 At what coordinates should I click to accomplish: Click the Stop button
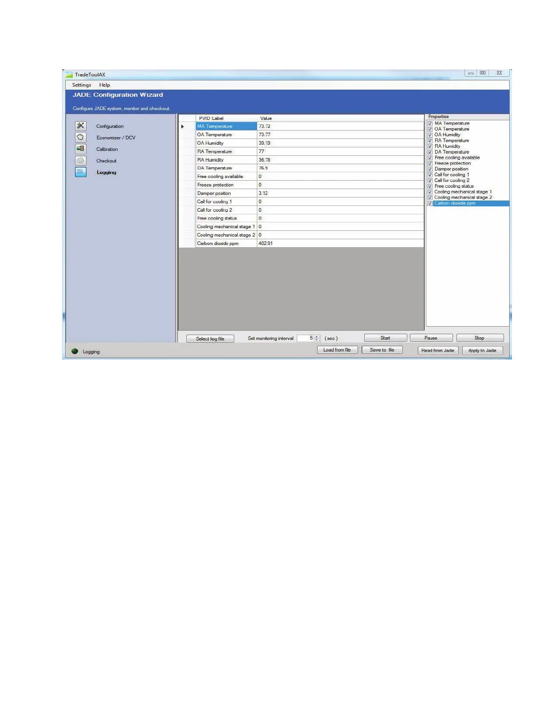480,338
